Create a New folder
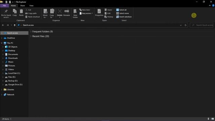The width and height of the screenshot is (215, 121). 75,13
